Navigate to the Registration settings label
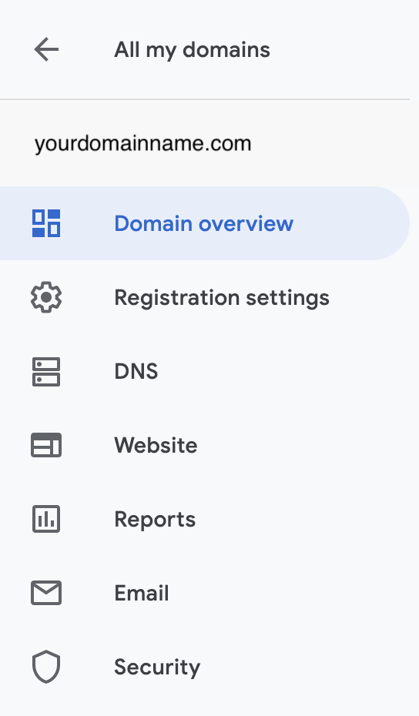Screen dimensions: 419x716 [x=222, y=298]
